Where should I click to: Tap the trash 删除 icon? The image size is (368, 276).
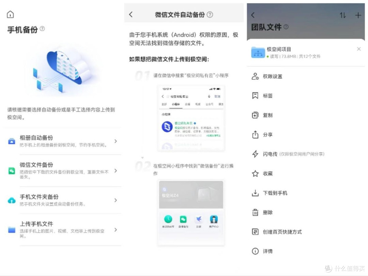pyautogui.click(x=255, y=212)
